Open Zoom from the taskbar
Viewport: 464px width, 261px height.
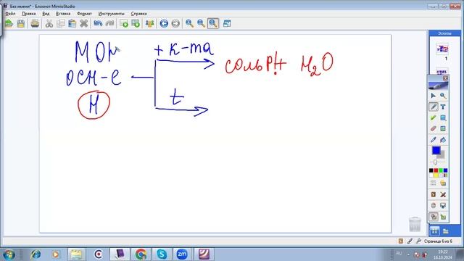pyautogui.click(x=182, y=254)
